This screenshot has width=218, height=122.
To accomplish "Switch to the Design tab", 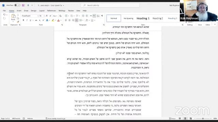I will tap(33, 11).
